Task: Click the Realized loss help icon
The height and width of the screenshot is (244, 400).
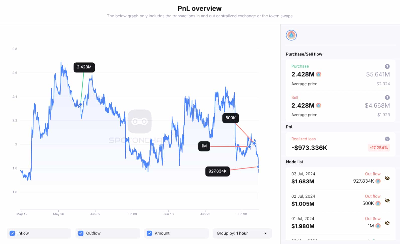Action: click(x=387, y=139)
